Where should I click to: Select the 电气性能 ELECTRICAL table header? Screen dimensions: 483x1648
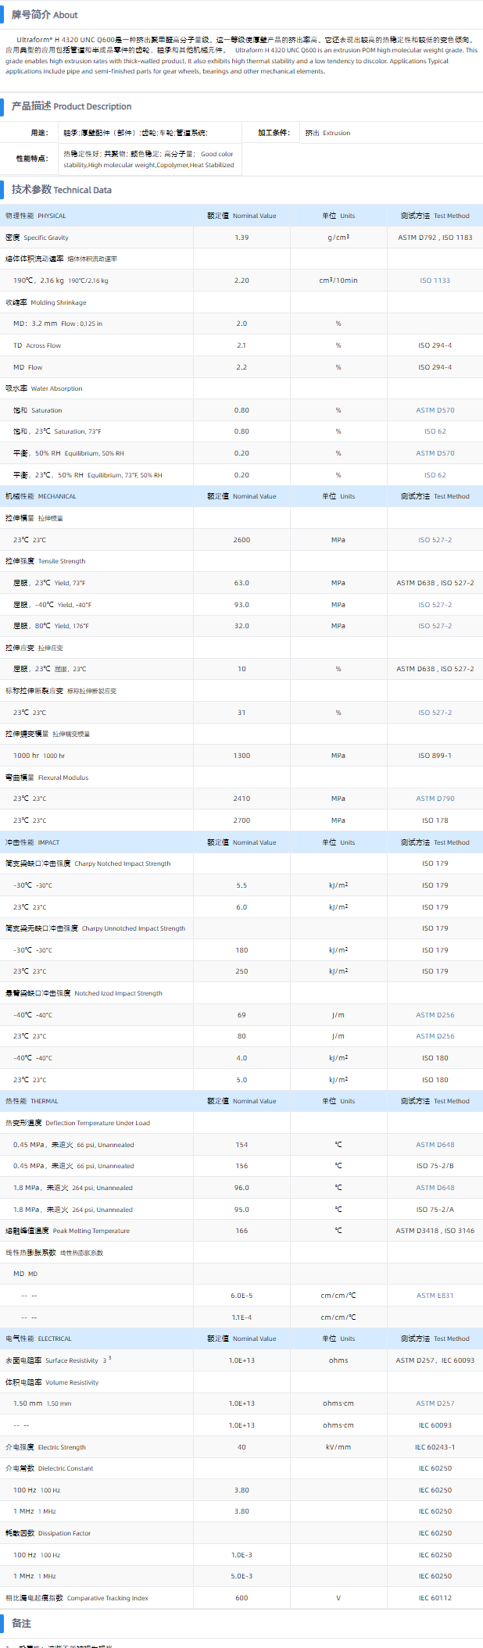coord(38,1339)
